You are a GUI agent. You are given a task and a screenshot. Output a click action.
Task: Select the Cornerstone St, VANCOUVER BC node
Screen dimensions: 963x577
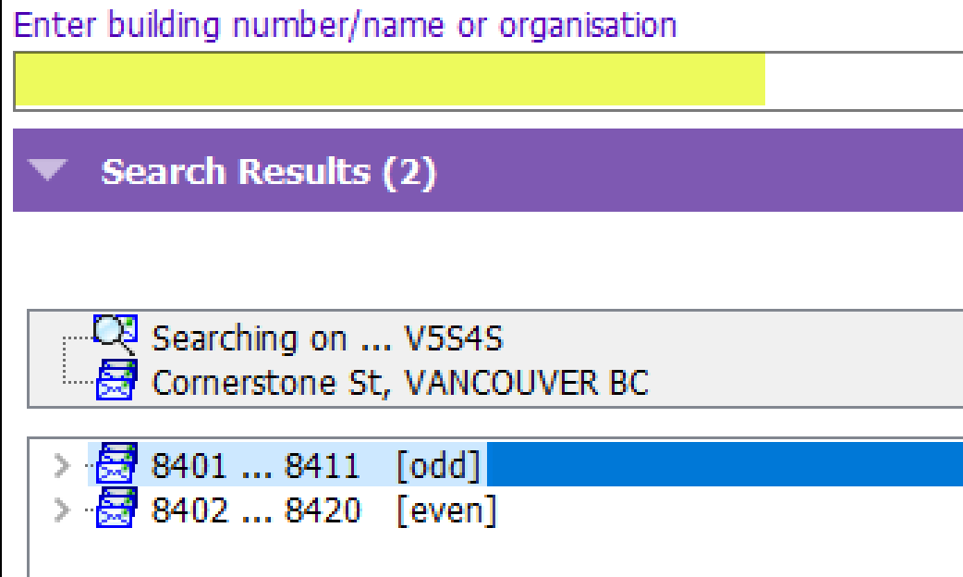point(400,383)
